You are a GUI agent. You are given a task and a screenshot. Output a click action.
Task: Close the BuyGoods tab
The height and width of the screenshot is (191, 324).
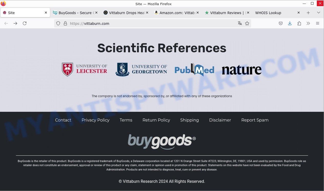(96, 13)
